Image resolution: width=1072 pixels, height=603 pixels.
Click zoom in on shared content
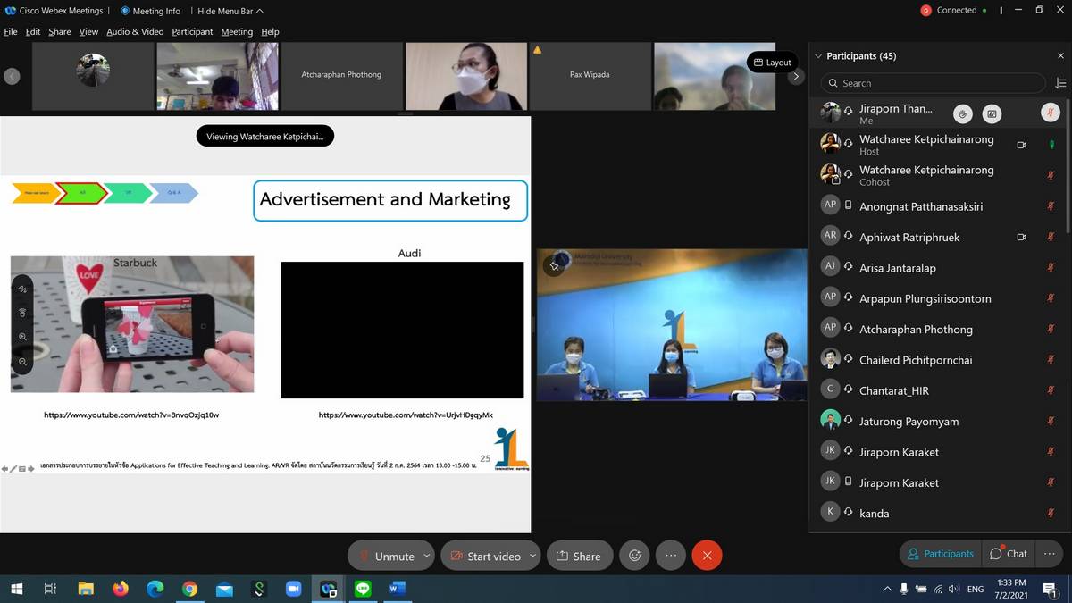[23, 337]
